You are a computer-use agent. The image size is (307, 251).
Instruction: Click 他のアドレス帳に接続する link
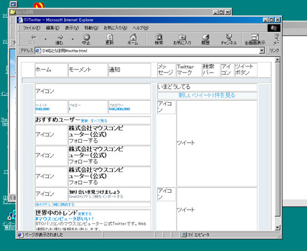pyautogui.click(x=55, y=205)
